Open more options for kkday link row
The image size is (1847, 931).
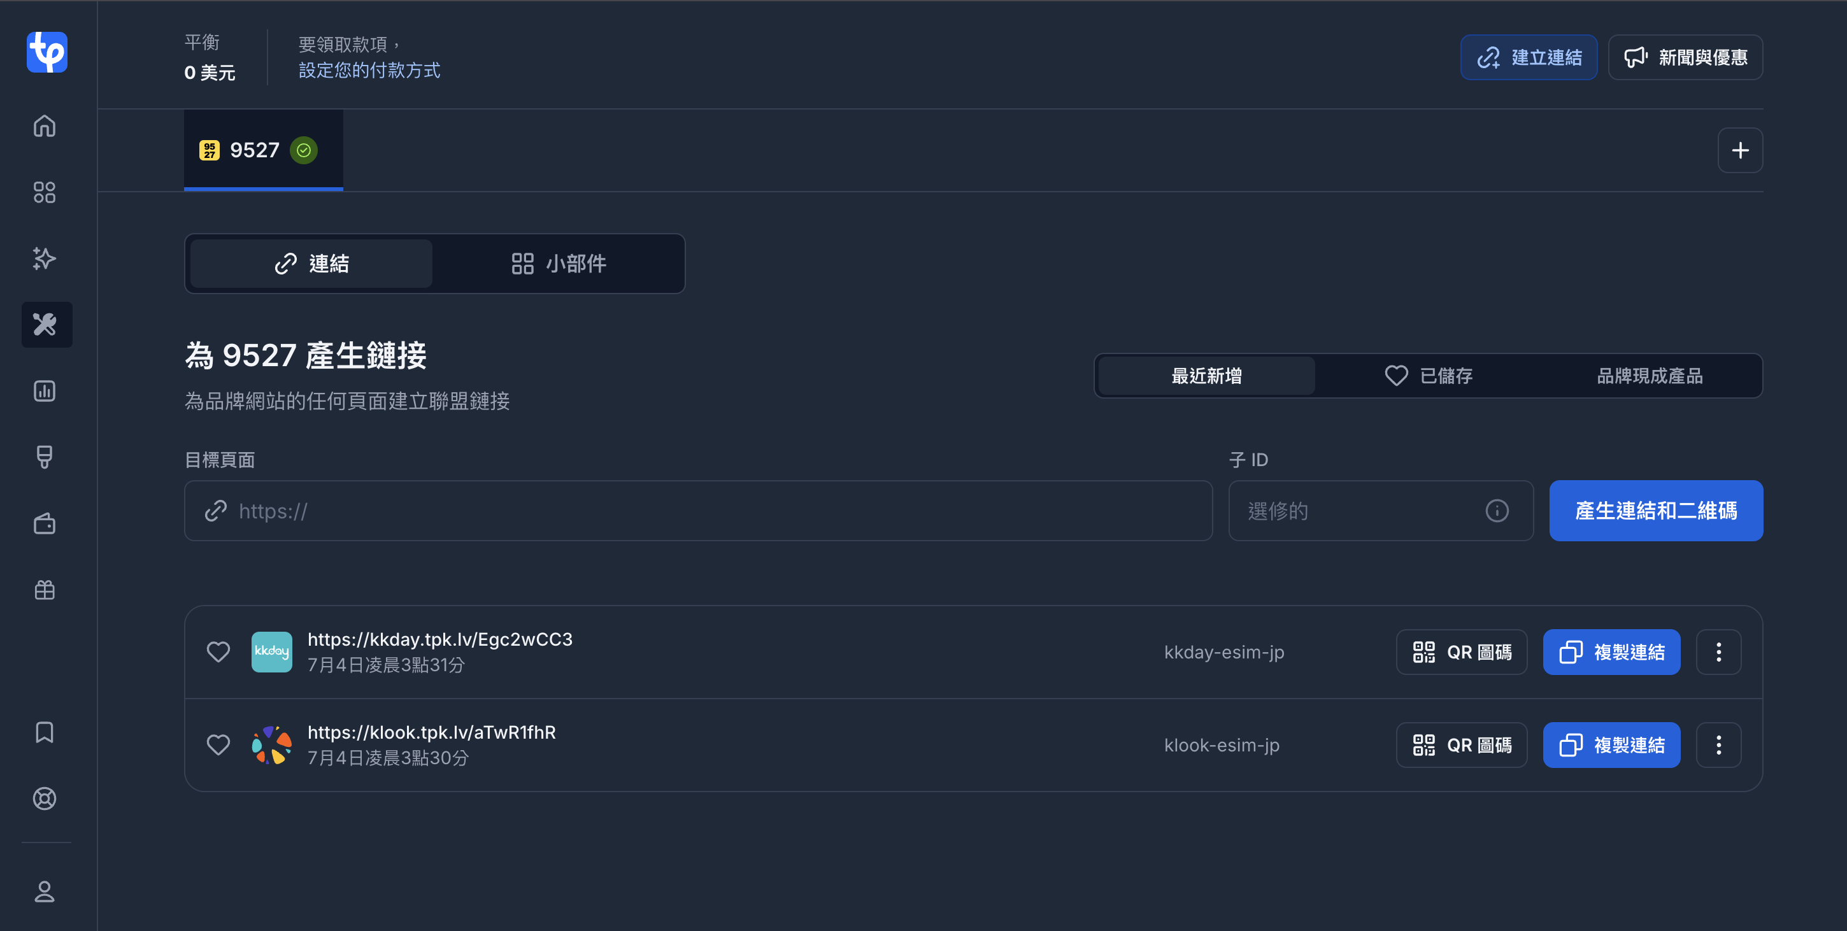(1718, 652)
